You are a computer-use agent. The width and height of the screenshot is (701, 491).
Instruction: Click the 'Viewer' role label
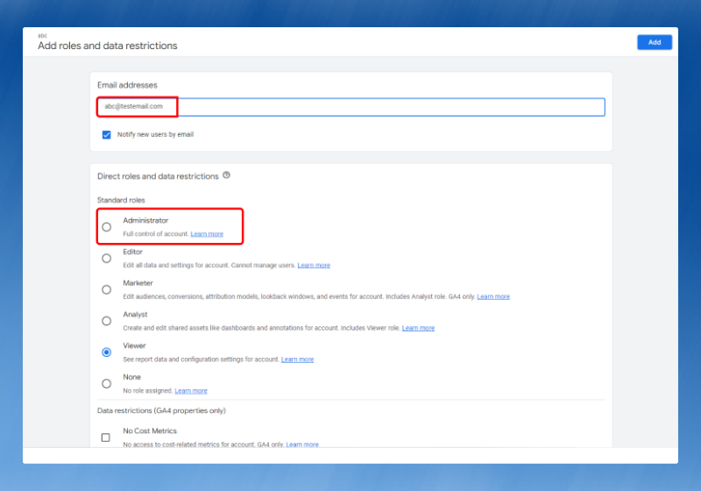(135, 345)
